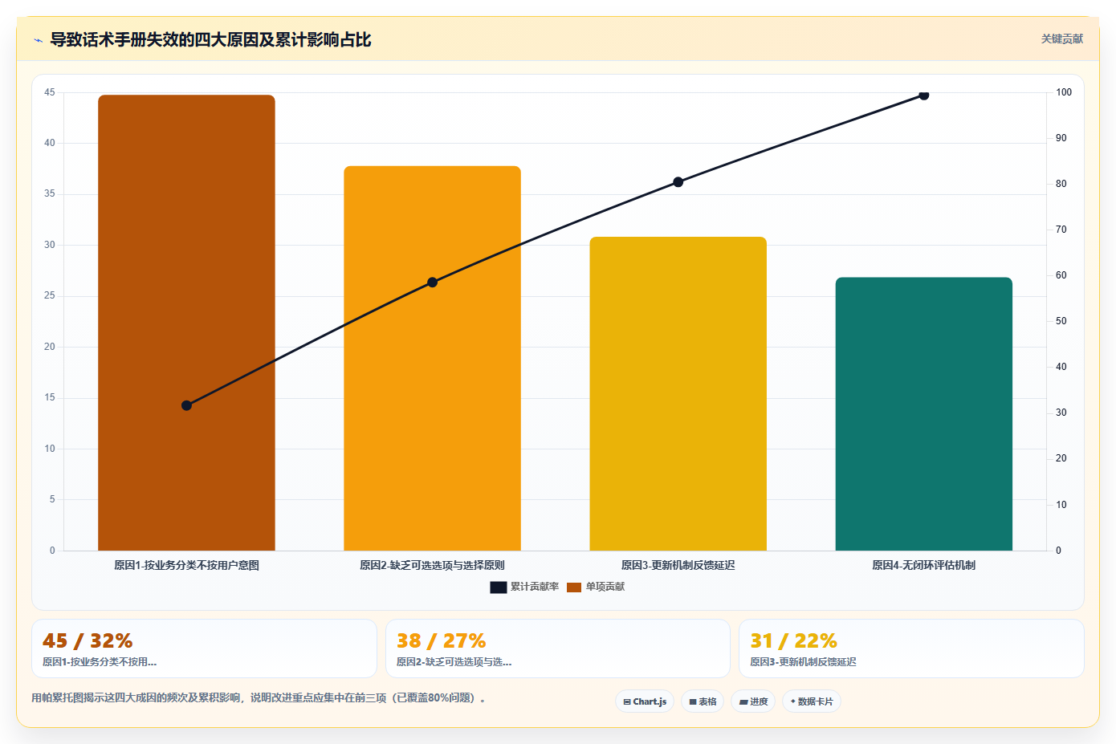The height and width of the screenshot is (744, 1116).
Task: Click the cumulative line point above 原因2
Action: pos(432,282)
